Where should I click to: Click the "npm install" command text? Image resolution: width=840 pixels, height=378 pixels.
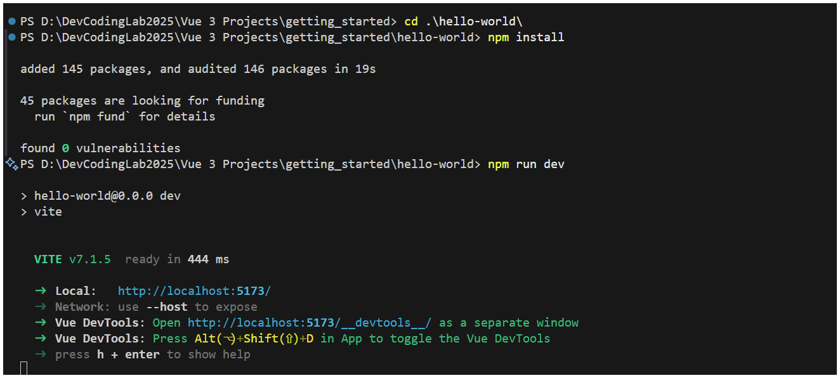526,37
